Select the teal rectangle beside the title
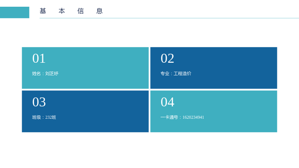The height and width of the screenshot is (168, 299). [x=15, y=13]
